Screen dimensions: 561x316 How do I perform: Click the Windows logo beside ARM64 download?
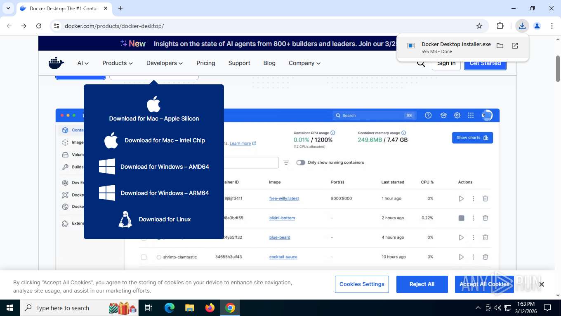pyautogui.click(x=107, y=193)
